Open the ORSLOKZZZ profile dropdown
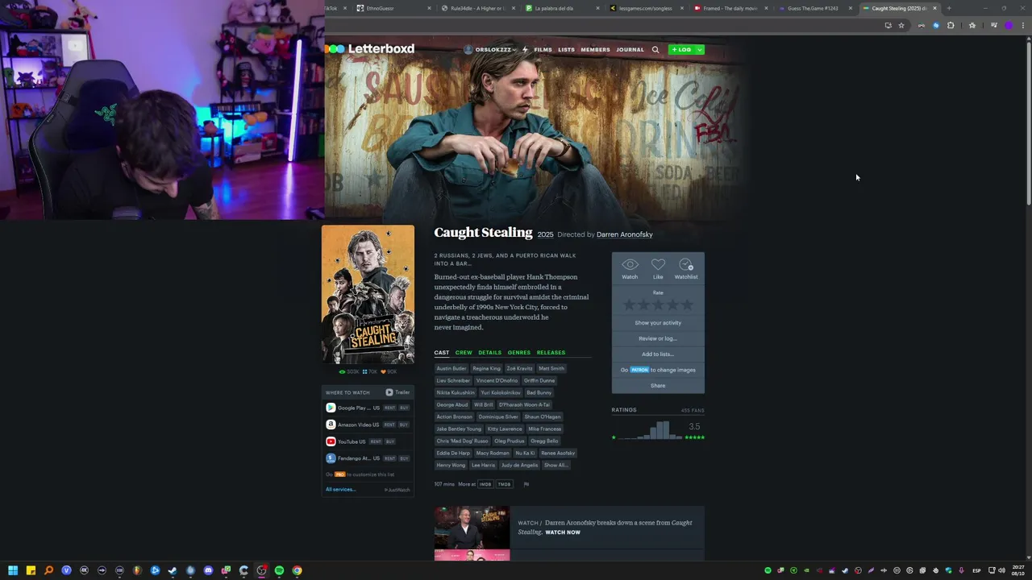The image size is (1032, 580). 489,50
